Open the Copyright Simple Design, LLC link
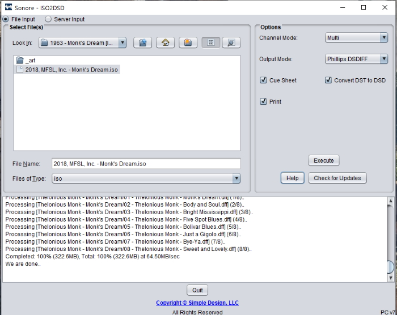Viewport: 397px width, 315px height. pyautogui.click(x=197, y=303)
